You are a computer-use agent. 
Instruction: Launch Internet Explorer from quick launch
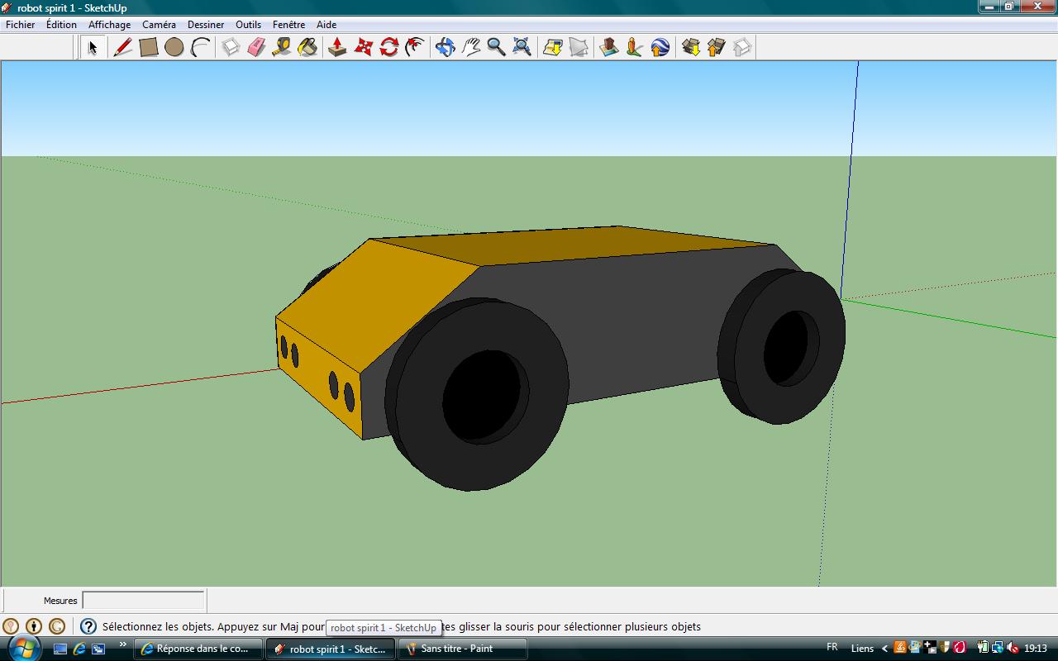pyautogui.click(x=79, y=649)
